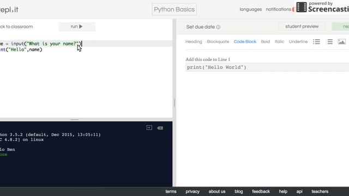The width and height of the screenshot is (349, 196).
Task: Click the student preview button
Action: (x=302, y=27)
